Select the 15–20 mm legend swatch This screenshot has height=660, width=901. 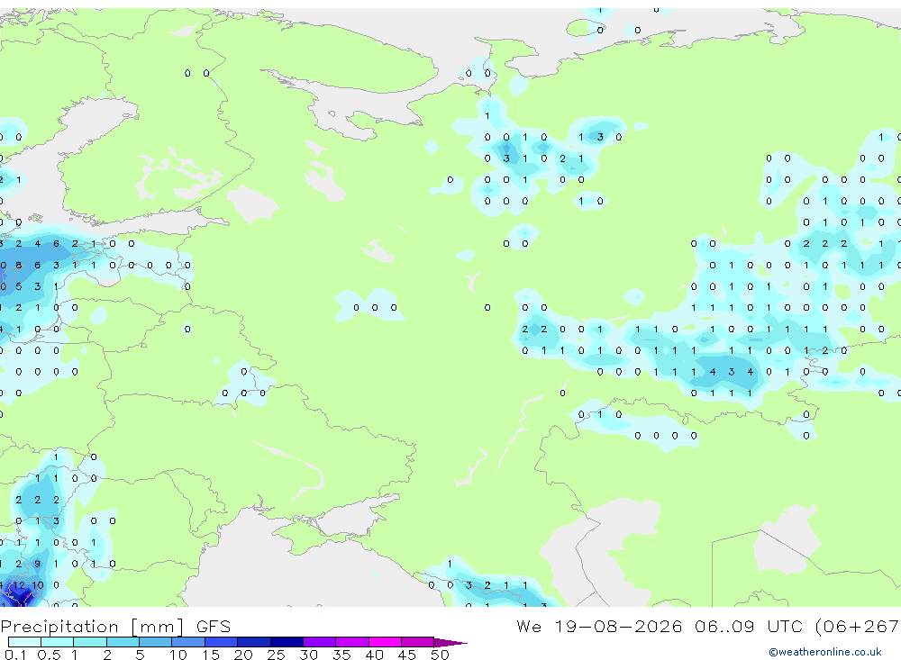(222, 642)
